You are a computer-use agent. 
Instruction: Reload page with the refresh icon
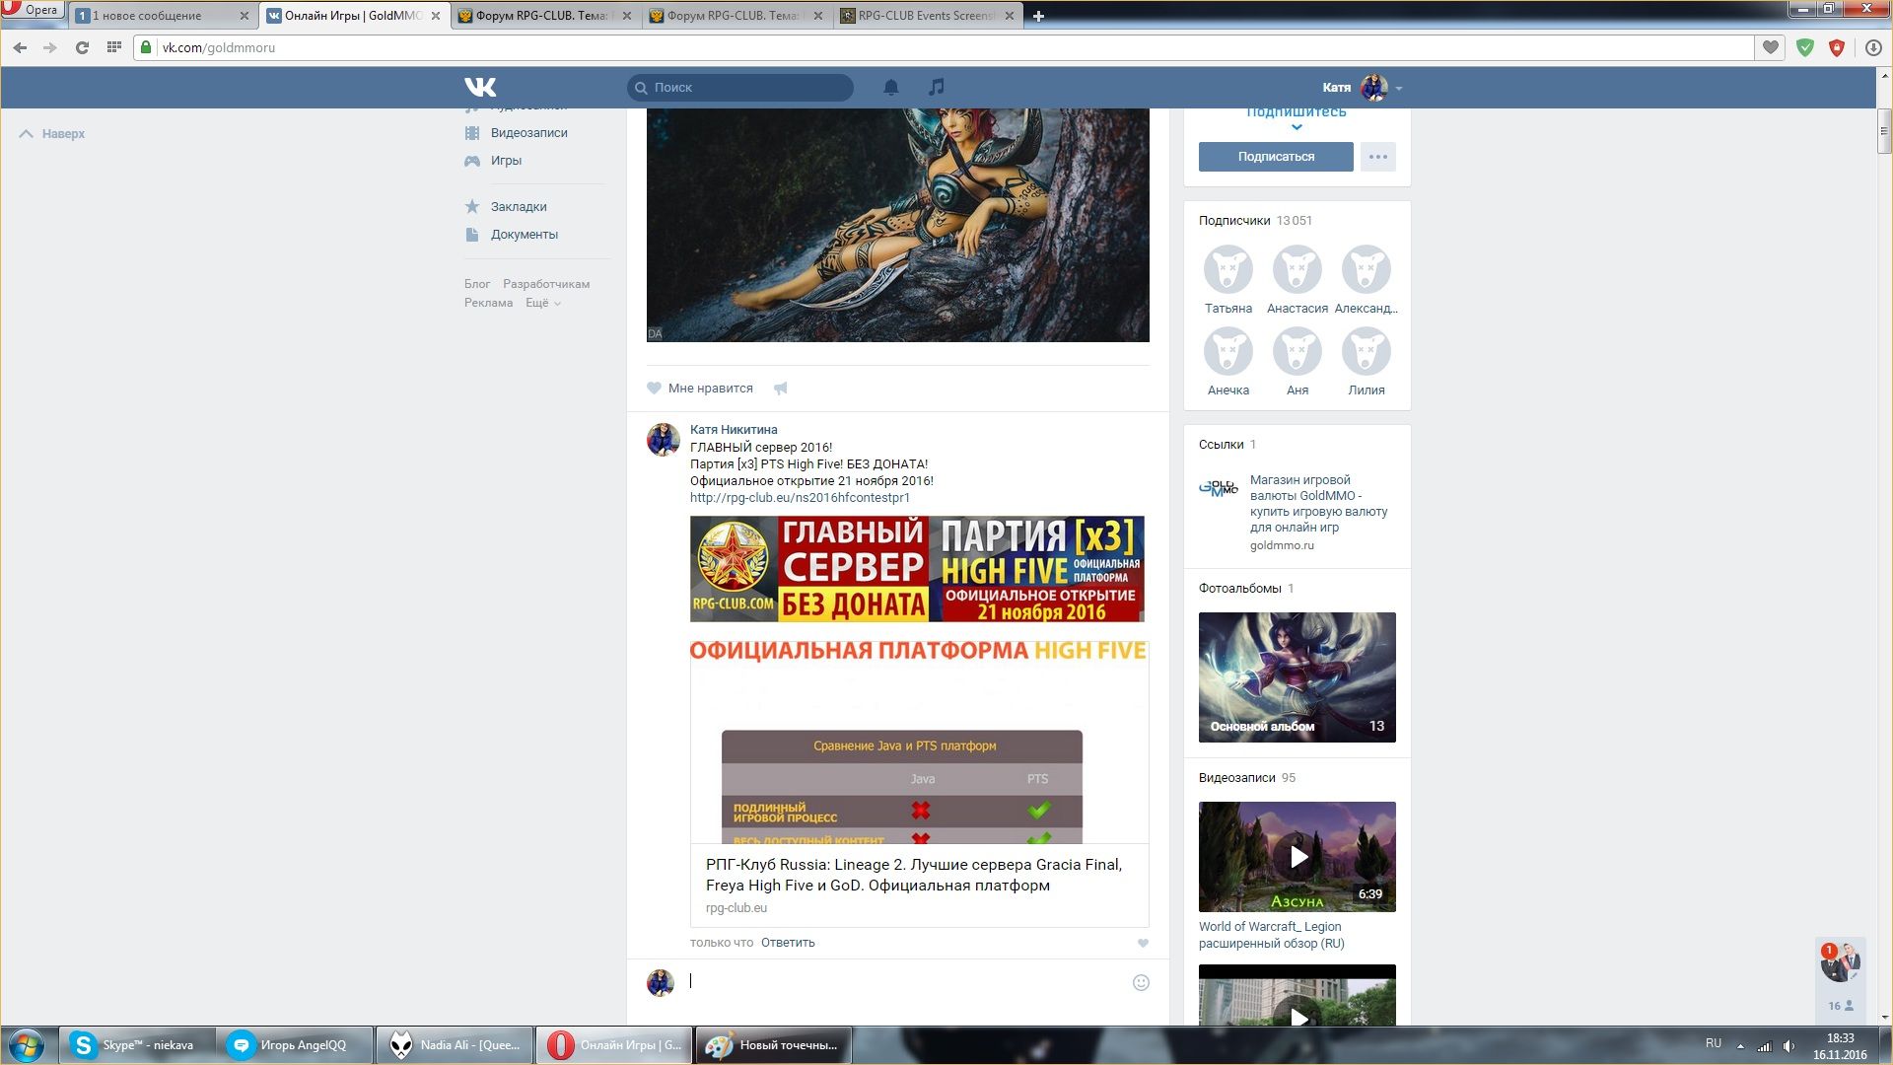pyautogui.click(x=82, y=47)
